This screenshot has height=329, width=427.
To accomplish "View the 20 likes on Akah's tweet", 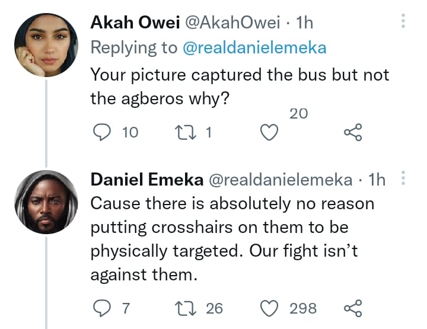I will pos(299,114).
